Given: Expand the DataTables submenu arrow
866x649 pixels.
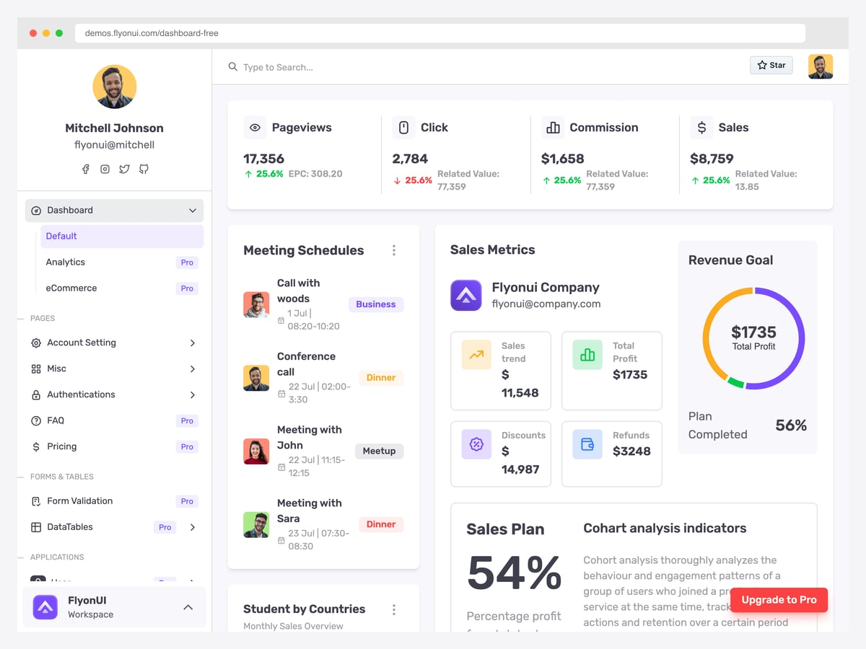Looking at the screenshot, I should pyautogui.click(x=193, y=527).
